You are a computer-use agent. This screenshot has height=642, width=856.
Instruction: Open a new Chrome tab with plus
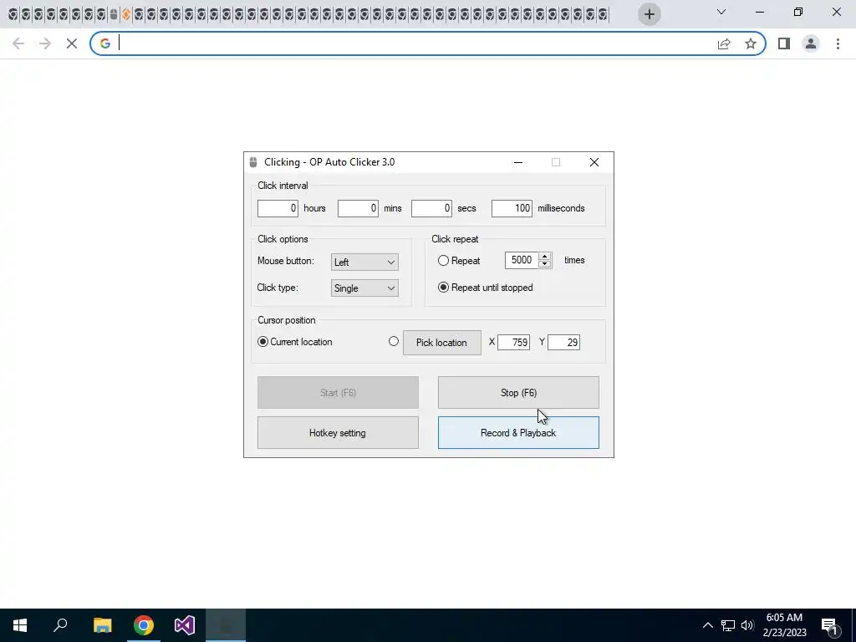pyautogui.click(x=649, y=14)
